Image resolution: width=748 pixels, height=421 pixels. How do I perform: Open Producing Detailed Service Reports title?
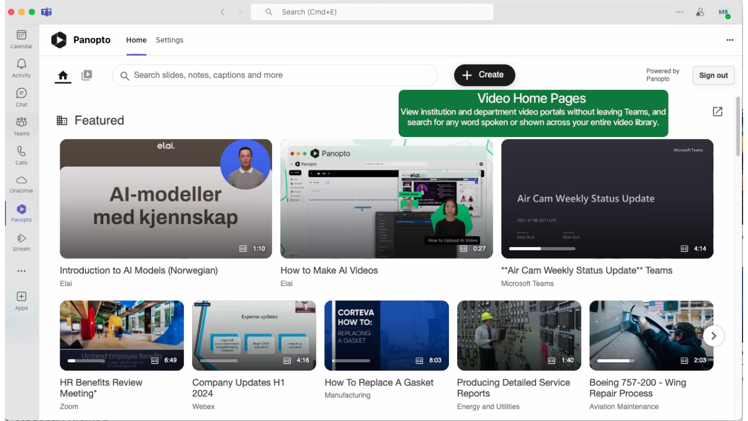pos(514,388)
